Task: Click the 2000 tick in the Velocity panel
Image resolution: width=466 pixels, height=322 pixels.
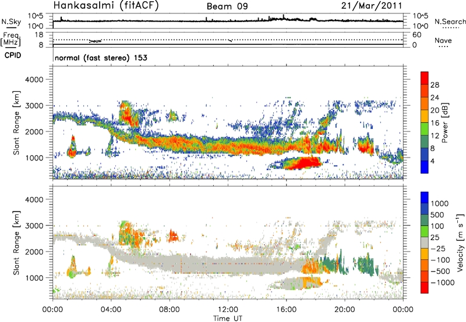Action: [x=34, y=252]
